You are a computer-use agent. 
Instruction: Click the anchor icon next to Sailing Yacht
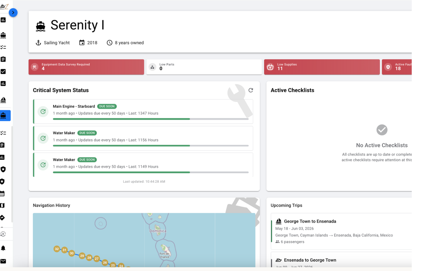pyautogui.click(x=38, y=43)
